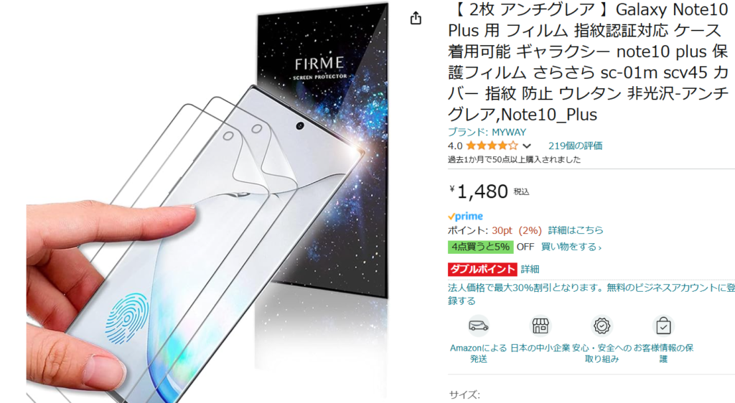Click 安心・安全への取り組み label
The height and width of the screenshot is (403, 735).
click(x=602, y=354)
